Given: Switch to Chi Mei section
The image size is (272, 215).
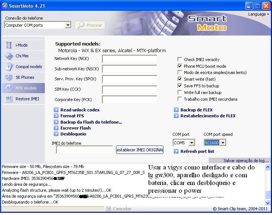Looking at the screenshot, I should [x=23, y=56].
